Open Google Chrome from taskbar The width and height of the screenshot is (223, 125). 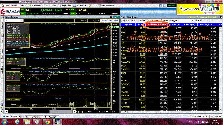[47, 122]
